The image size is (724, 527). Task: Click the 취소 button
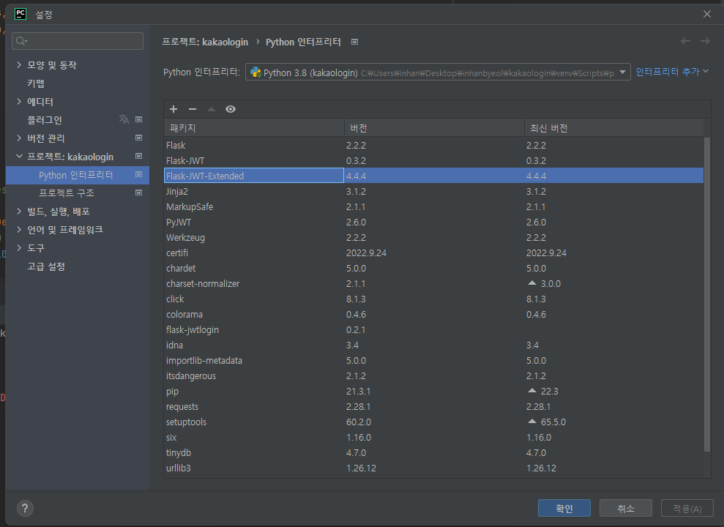tap(626, 508)
